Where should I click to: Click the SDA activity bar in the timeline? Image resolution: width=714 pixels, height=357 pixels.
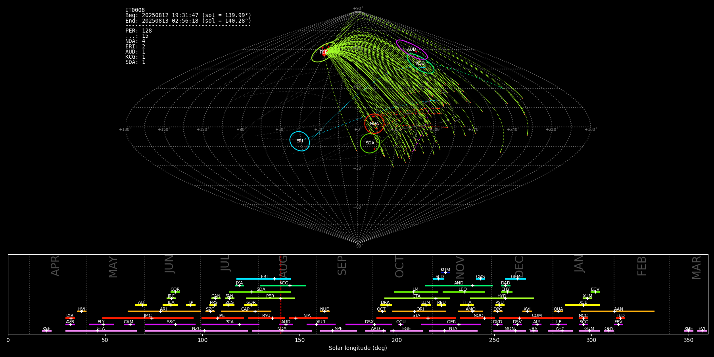point(260,292)
